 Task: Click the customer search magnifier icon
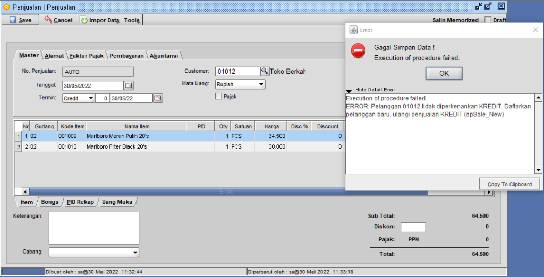point(265,71)
